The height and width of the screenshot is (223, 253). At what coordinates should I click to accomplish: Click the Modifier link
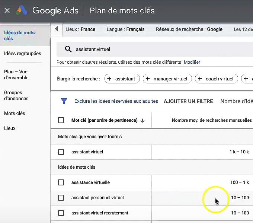click(x=192, y=62)
